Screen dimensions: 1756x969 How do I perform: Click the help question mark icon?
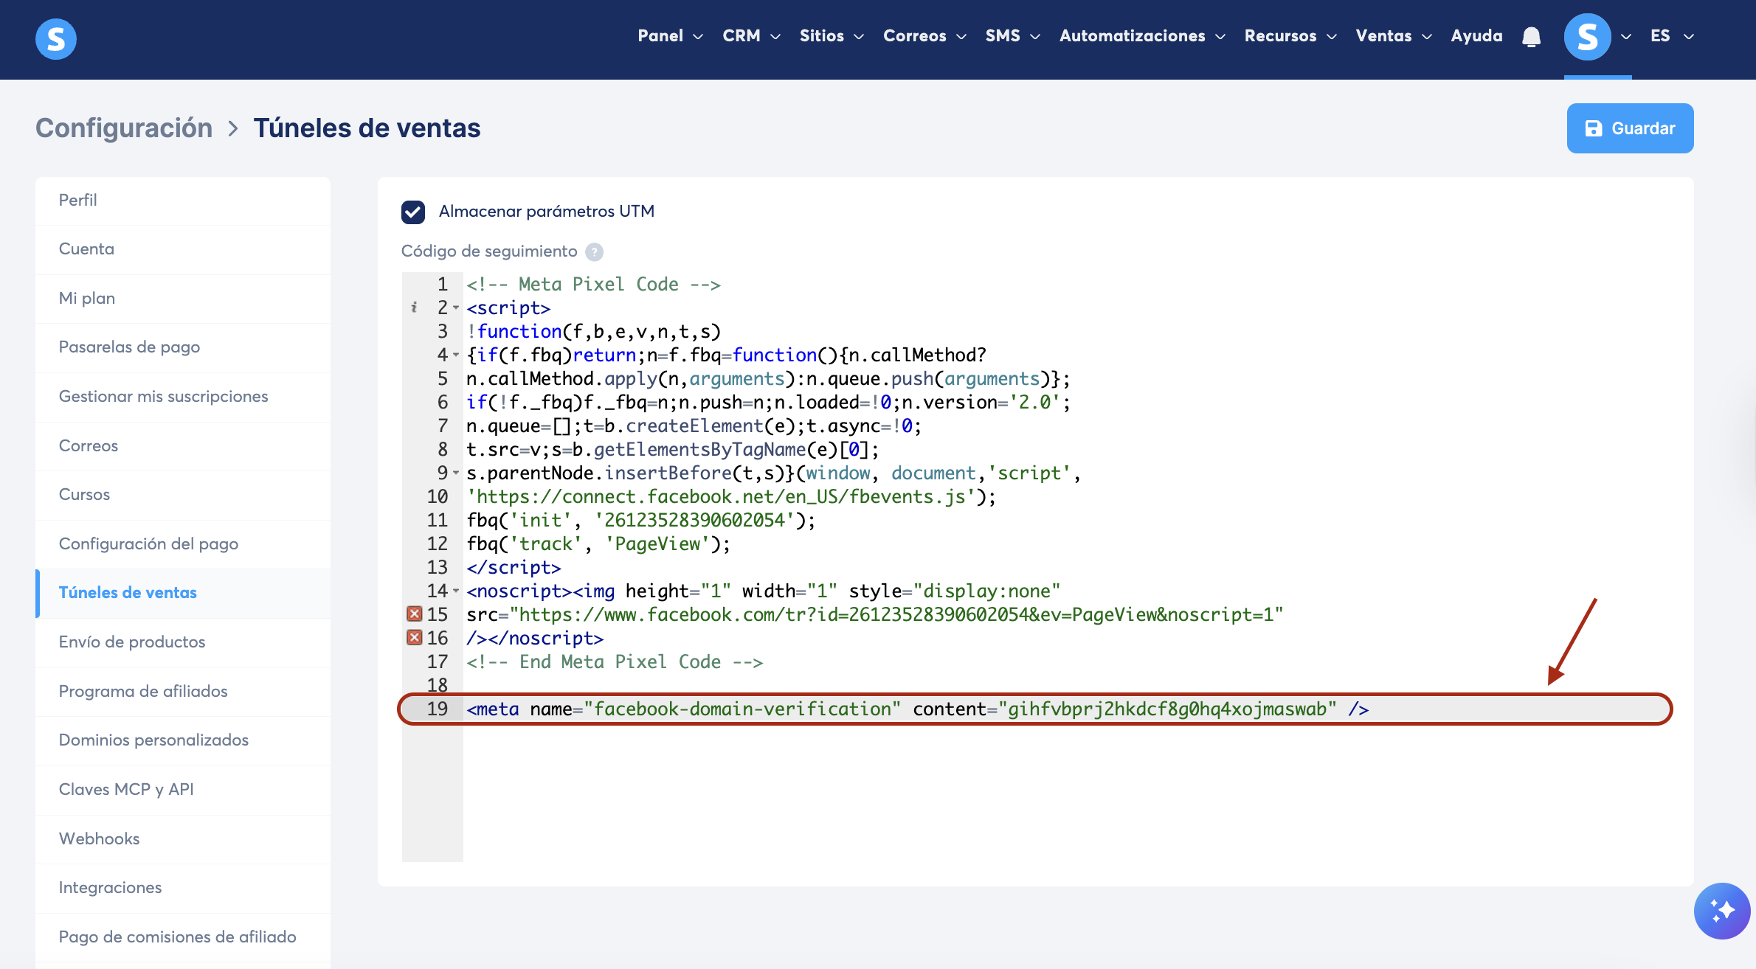tap(594, 252)
